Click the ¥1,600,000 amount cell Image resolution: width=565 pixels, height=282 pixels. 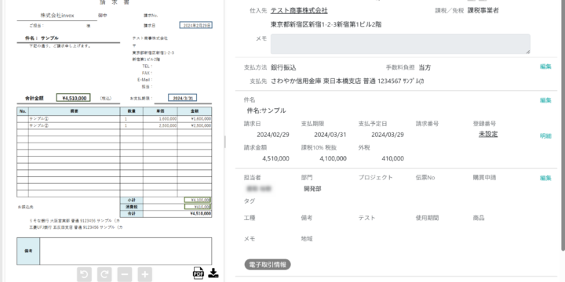click(195, 119)
